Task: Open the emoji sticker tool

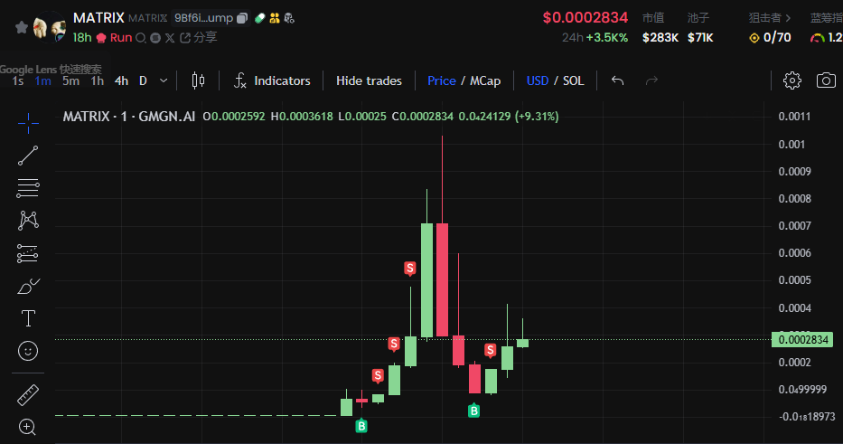Action: coord(28,352)
